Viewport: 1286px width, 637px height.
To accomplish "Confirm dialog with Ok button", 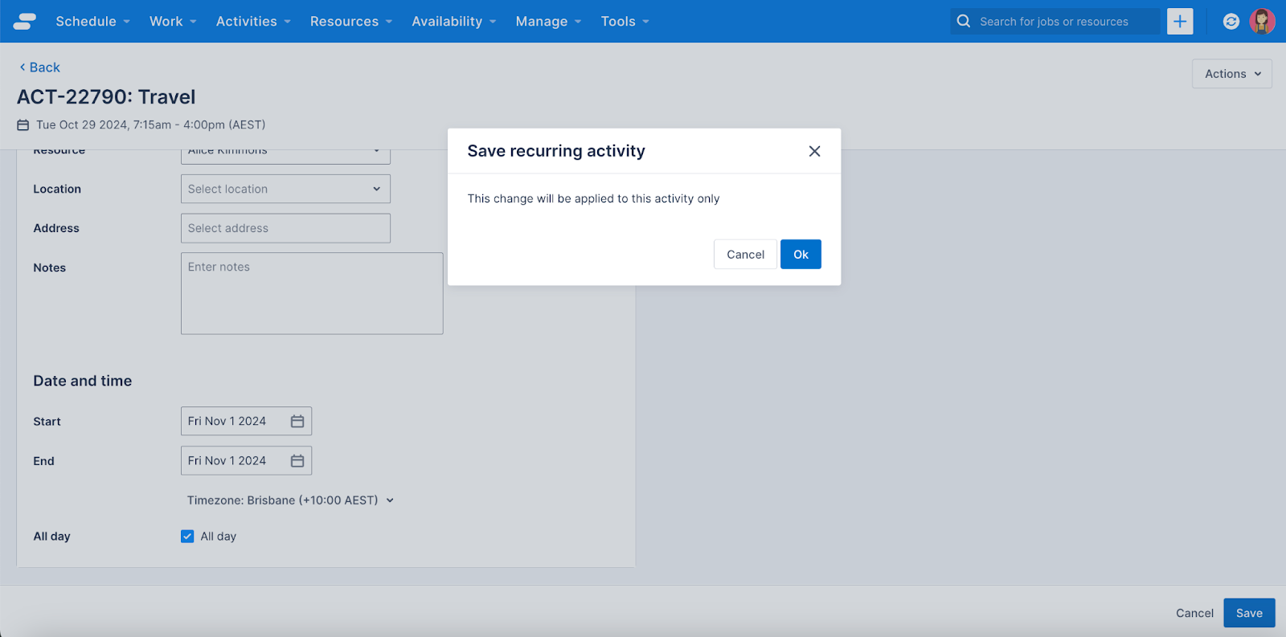I will 801,255.
